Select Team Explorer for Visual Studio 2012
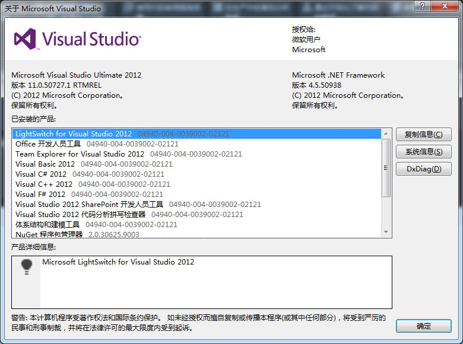Viewport: 463px width, 344px height. (x=196, y=154)
